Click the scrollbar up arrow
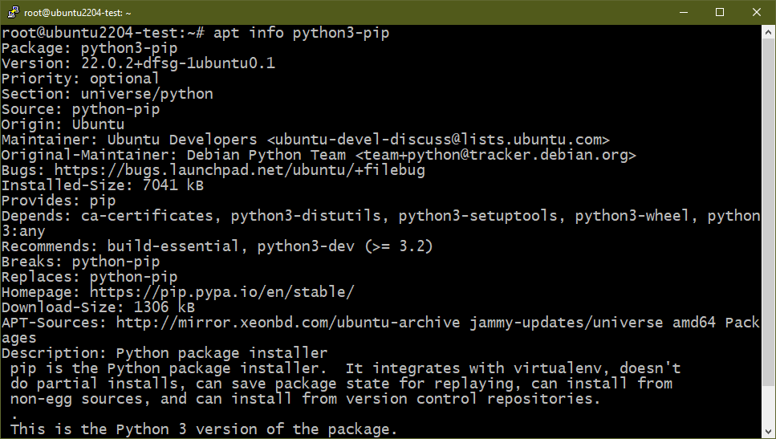776x439 pixels. pyautogui.click(x=768, y=33)
